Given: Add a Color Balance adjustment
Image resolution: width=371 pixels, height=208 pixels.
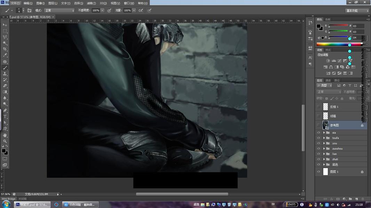Looking at the screenshot, I should pyautogui.click(x=331, y=67).
